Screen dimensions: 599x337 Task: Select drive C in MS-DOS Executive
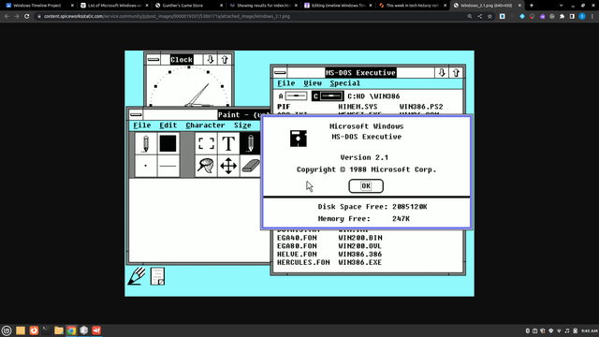click(x=328, y=96)
